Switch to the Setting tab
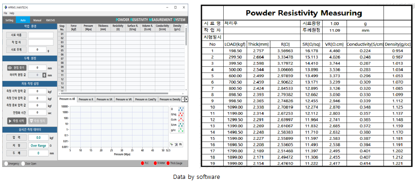The width and height of the screenshot is (417, 183). pos(9,20)
